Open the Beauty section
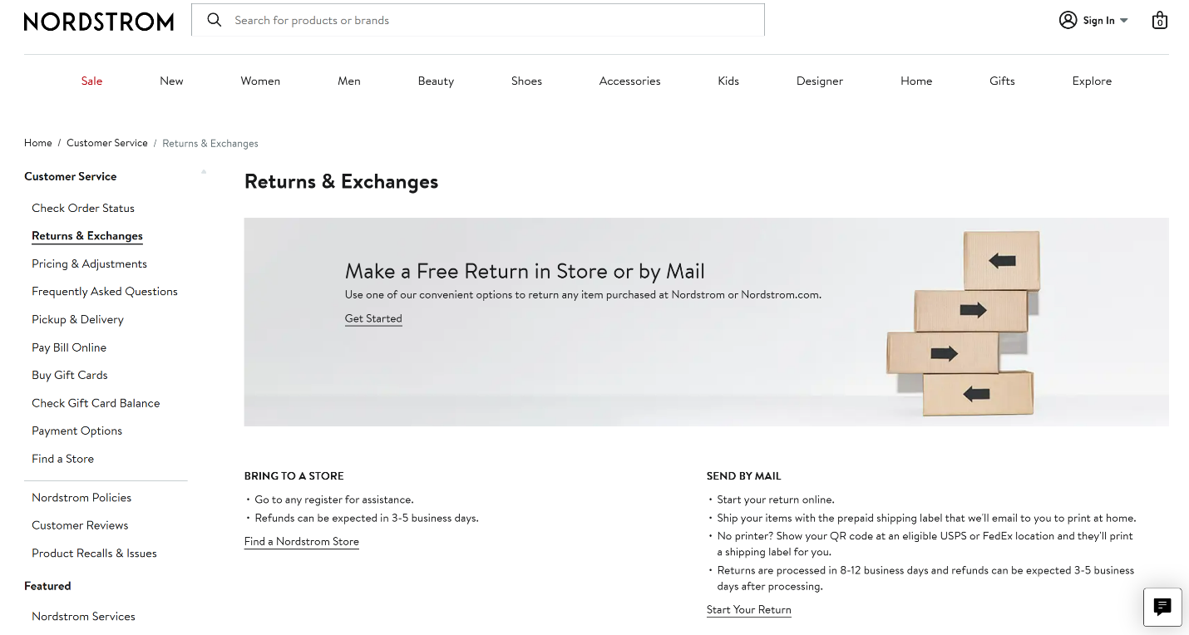Viewport: 1189px width, 635px height. pyautogui.click(x=436, y=81)
